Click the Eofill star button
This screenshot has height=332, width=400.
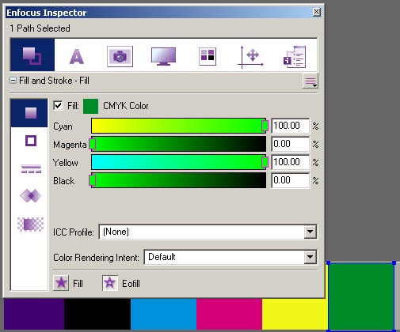(x=110, y=283)
